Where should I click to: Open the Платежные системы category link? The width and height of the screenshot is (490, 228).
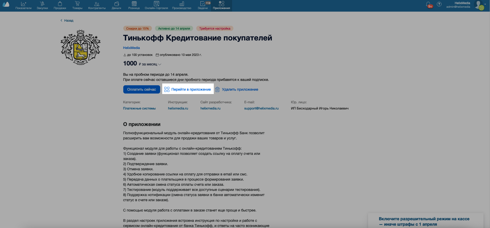pos(139,108)
